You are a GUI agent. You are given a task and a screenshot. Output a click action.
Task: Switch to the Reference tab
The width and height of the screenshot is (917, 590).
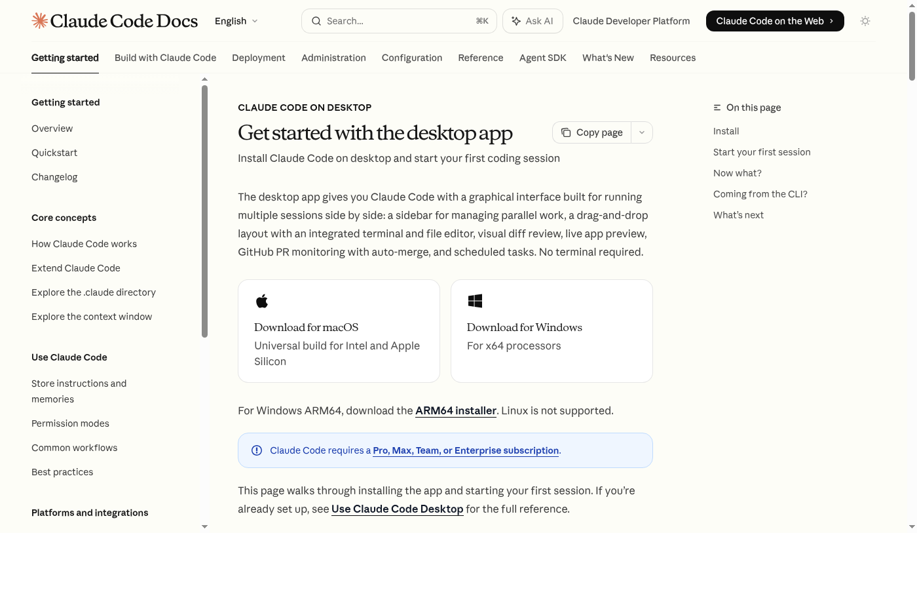(481, 58)
